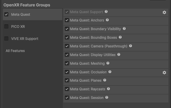Open help icon for Meta Quest: Planes
The height and width of the screenshot is (108, 171).
point(105,80)
